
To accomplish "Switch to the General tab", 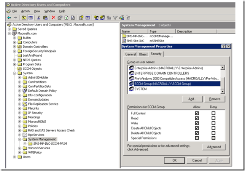I will 130,54.
